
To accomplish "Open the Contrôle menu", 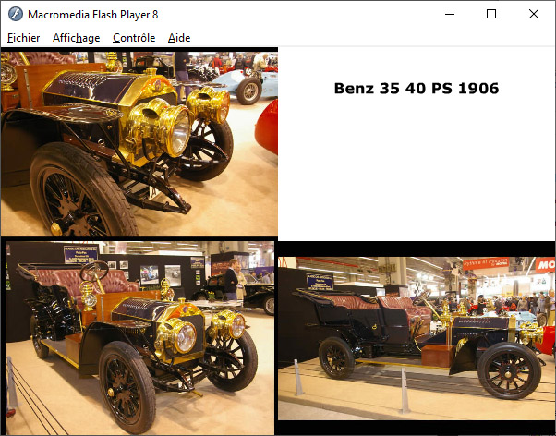I will tap(134, 38).
